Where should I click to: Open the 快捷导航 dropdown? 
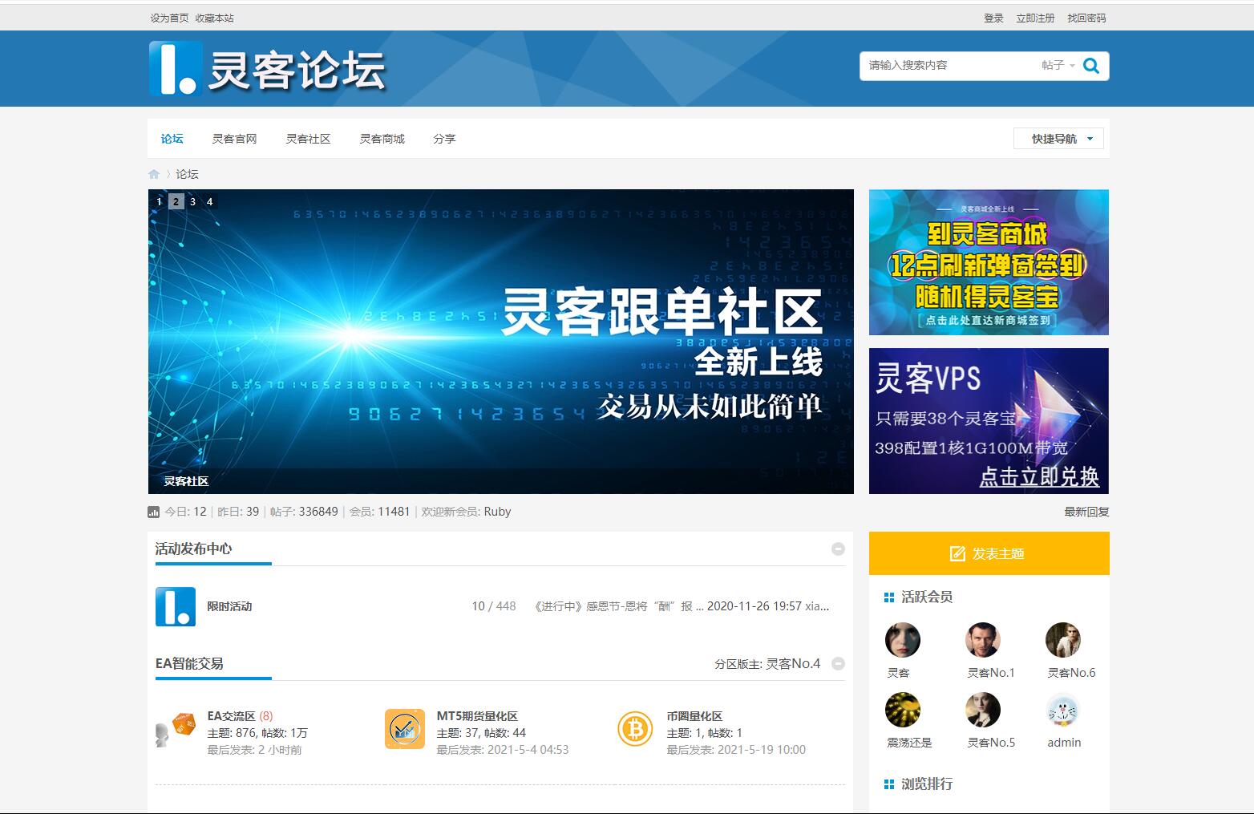pyautogui.click(x=1058, y=139)
